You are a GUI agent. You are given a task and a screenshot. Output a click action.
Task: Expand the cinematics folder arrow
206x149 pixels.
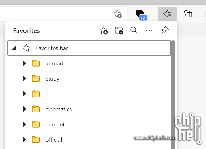point(24,109)
